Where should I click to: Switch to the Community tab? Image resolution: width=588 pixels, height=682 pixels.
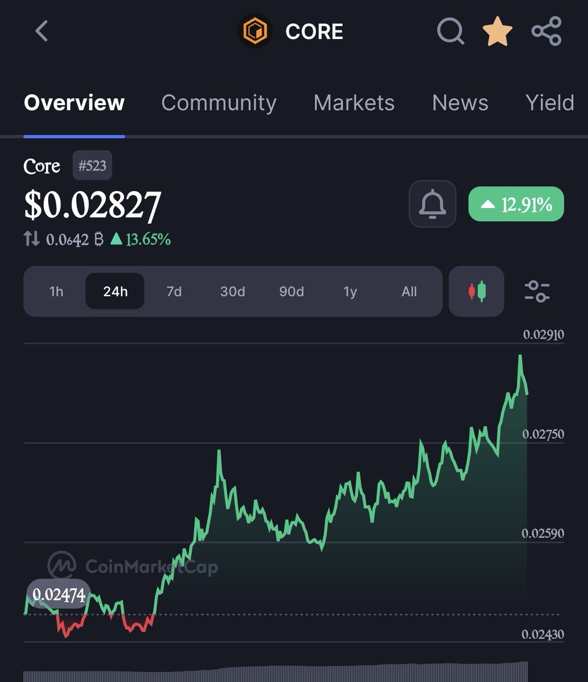[219, 103]
